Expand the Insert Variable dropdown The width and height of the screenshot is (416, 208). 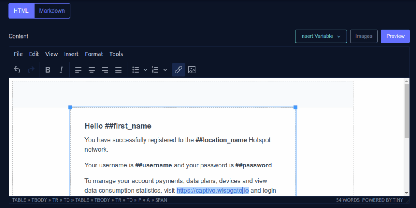[321, 36]
